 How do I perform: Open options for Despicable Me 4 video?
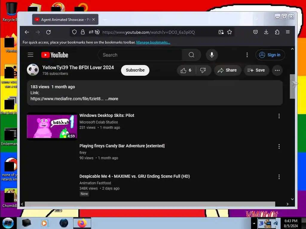click(279, 177)
